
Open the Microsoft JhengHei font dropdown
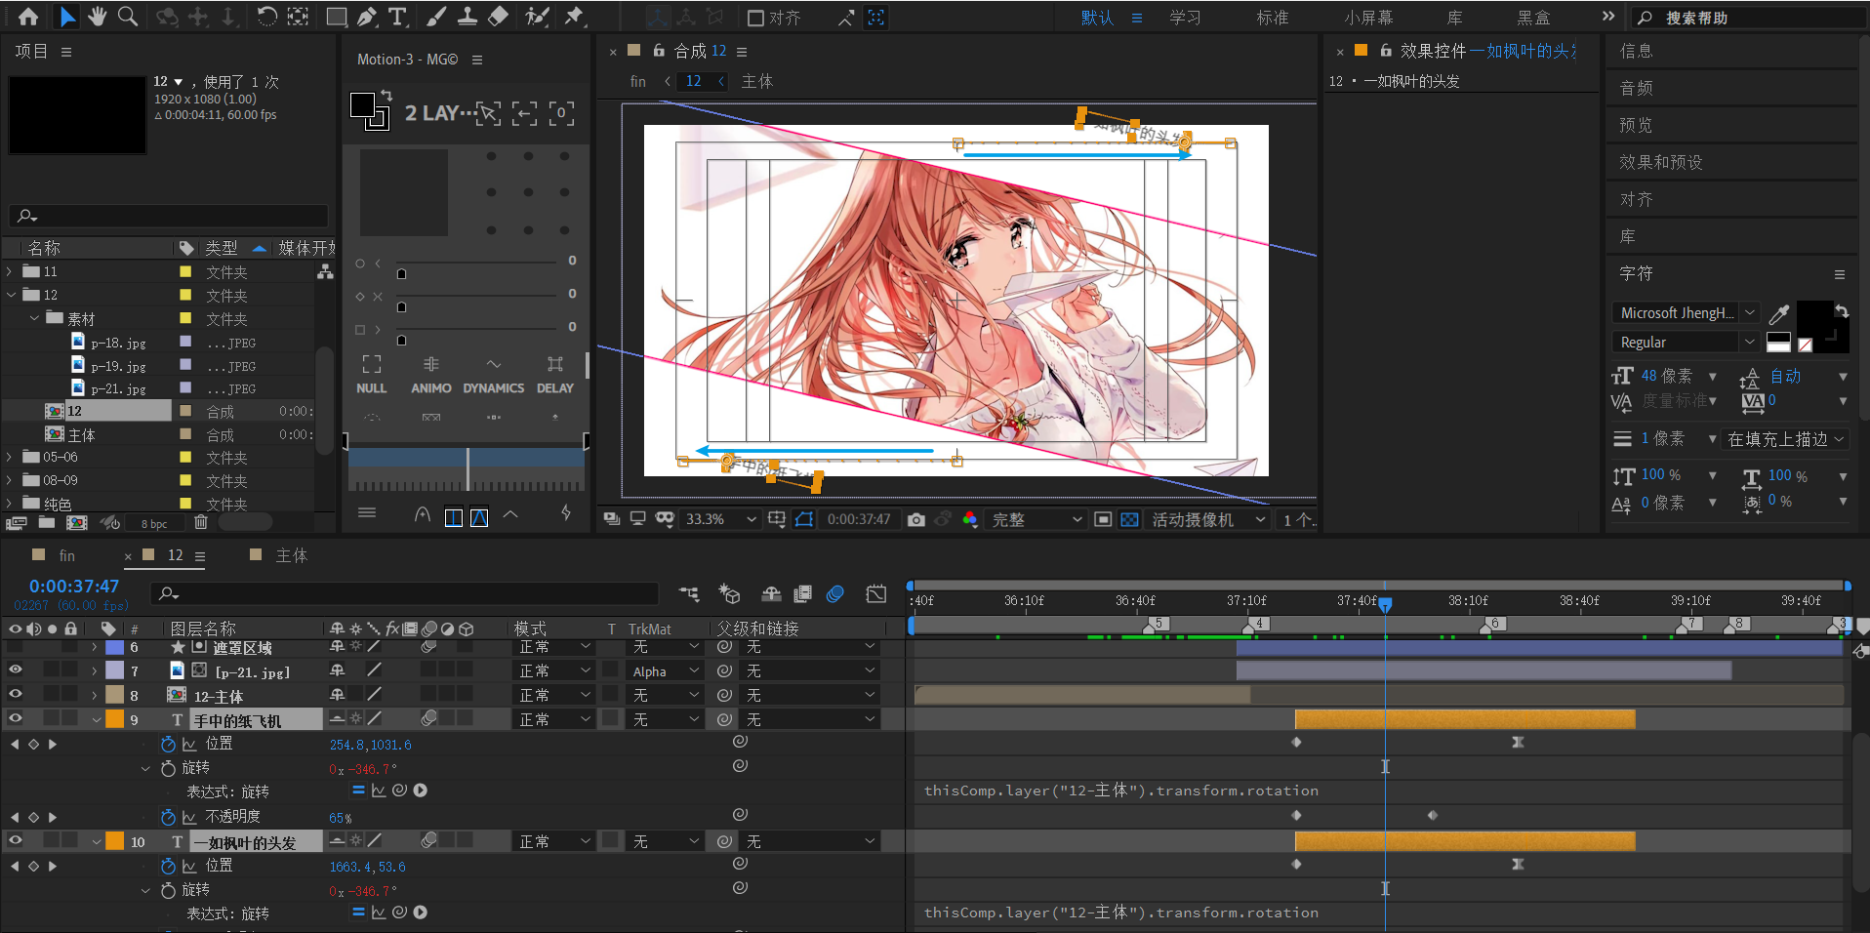tap(1686, 313)
